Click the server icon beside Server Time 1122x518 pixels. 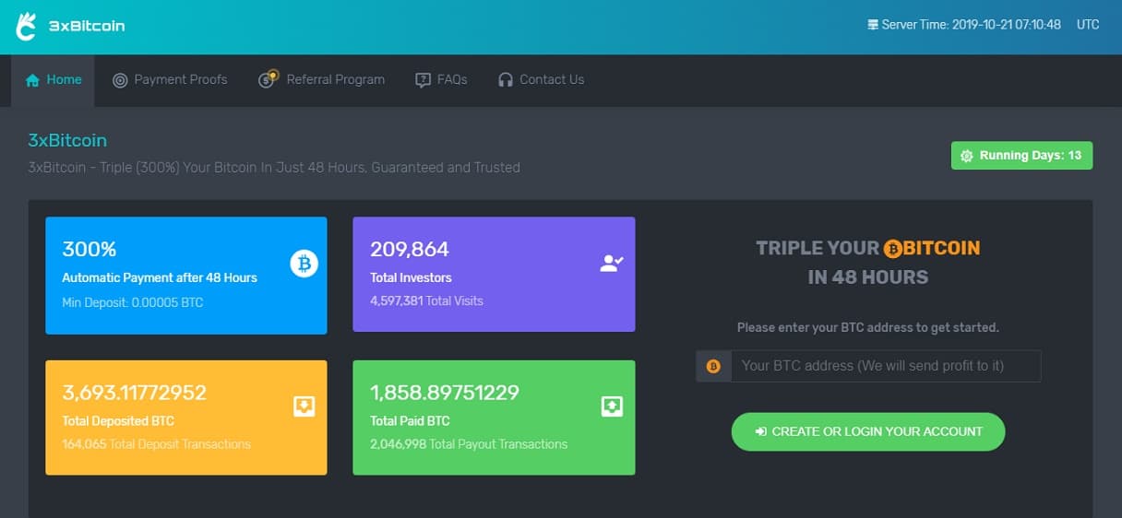873,25
